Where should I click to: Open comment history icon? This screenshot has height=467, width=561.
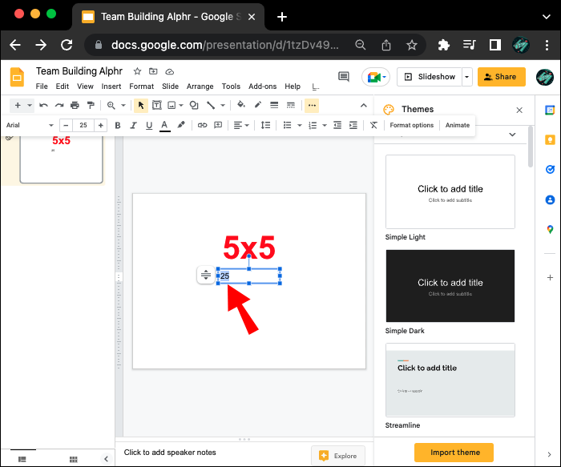(344, 77)
